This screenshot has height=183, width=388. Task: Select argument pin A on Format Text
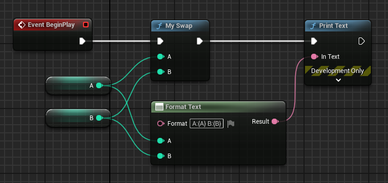click(160, 141)
